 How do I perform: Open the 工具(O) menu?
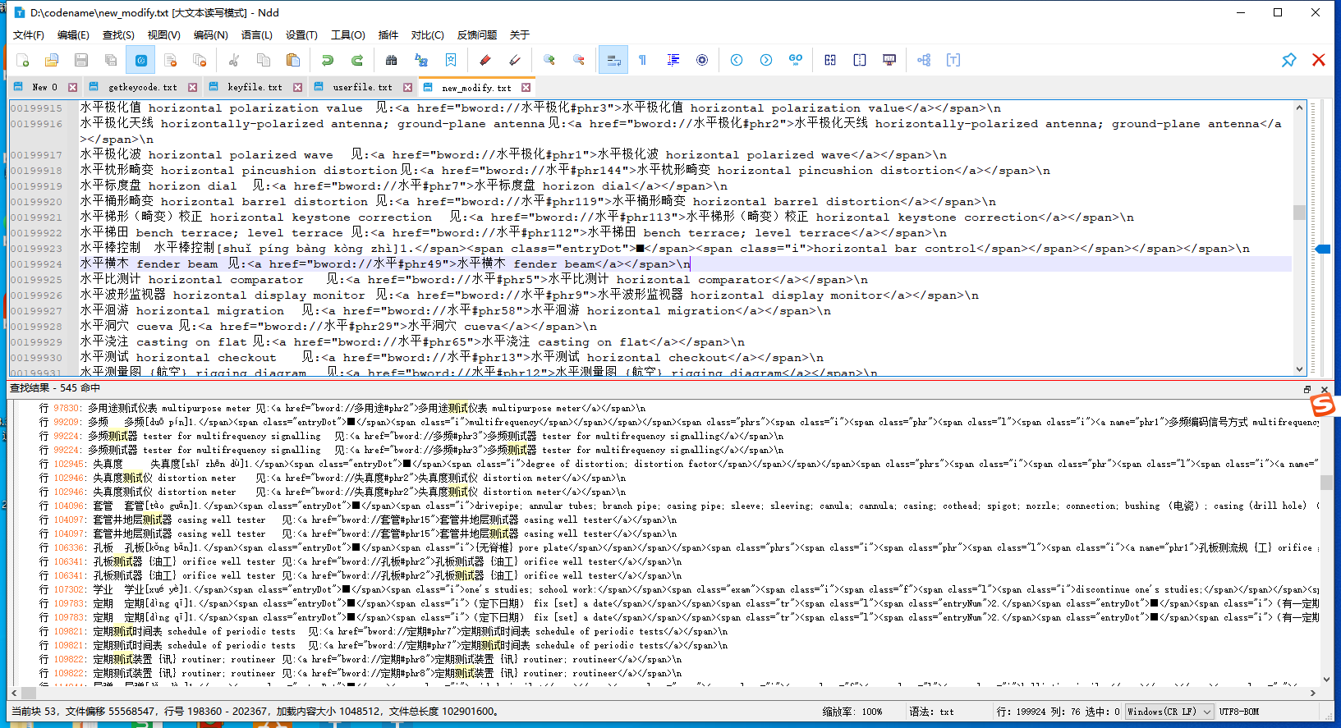[348, 34]
